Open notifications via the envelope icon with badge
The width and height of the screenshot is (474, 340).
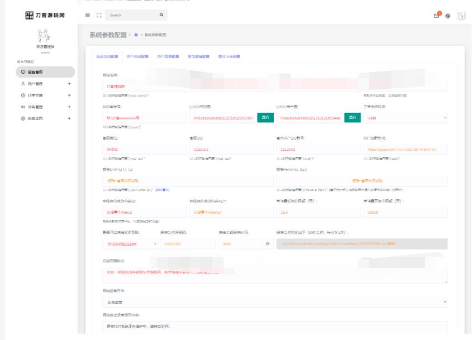click(x=436, y=16)
